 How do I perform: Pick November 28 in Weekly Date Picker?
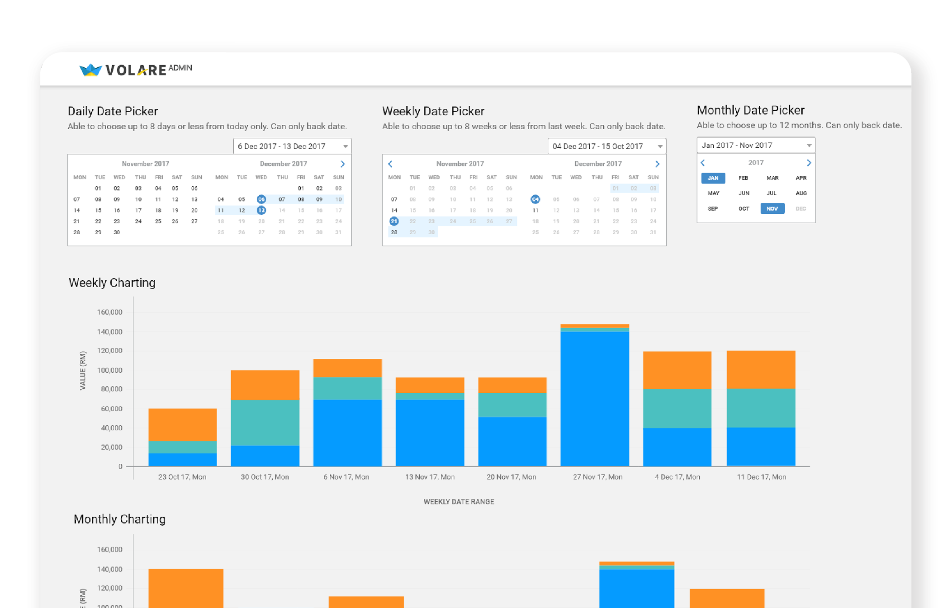pos(394,232)
